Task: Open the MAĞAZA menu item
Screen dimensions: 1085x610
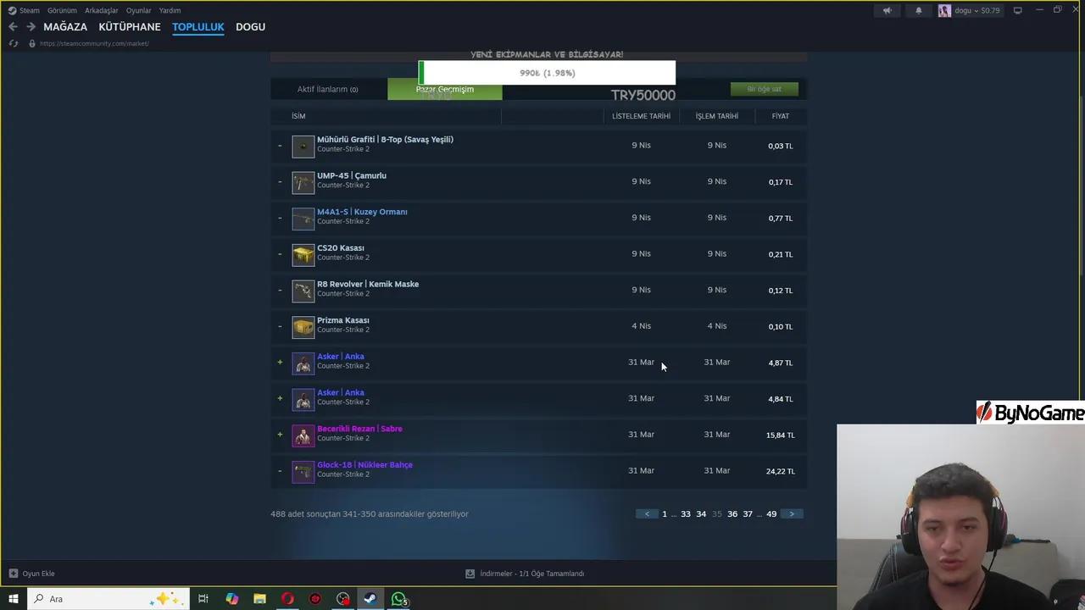Action: click(x=65, y=26)
